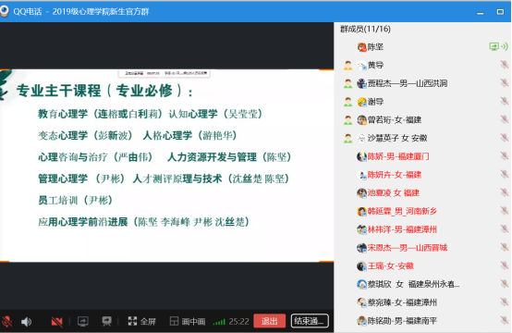Click 谢导's avatar in member list
The width and height of the screenshot is (512, 333).
click(x=361, y=102)
